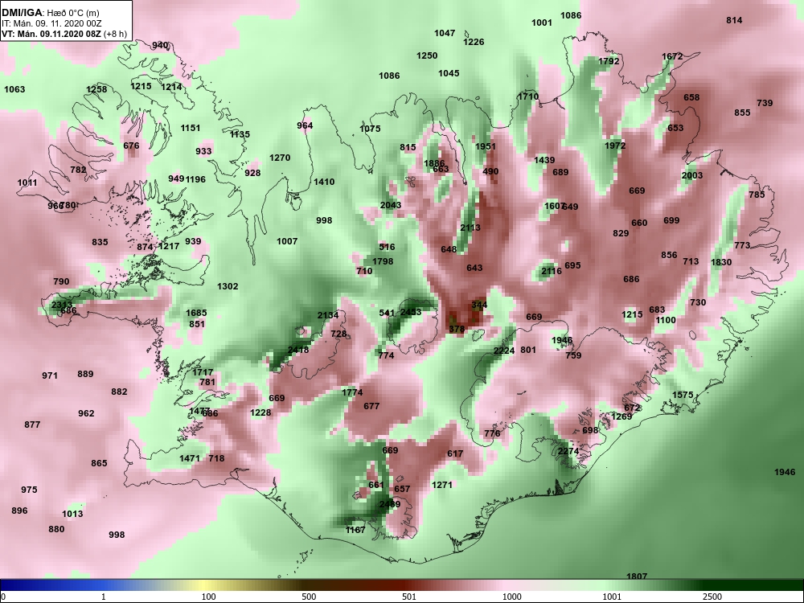Image resolution: width=804 pixels, height=603 pixels.
Task: Click the DMI/IGA Hæð 0°C title text
Action: 50,13
